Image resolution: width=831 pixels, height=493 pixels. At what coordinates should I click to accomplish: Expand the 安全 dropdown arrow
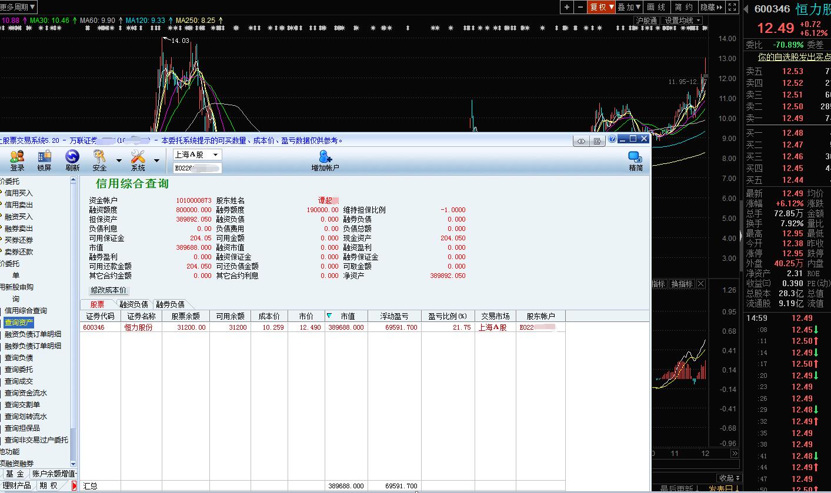pos(119,160)
